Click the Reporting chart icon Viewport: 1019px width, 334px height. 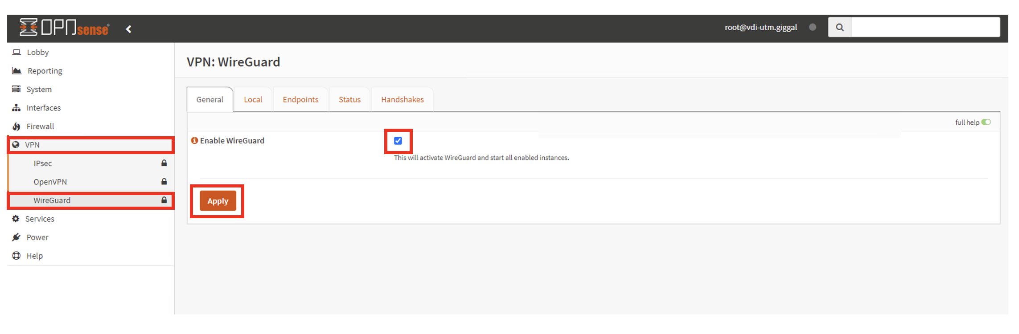pos(17,71)
